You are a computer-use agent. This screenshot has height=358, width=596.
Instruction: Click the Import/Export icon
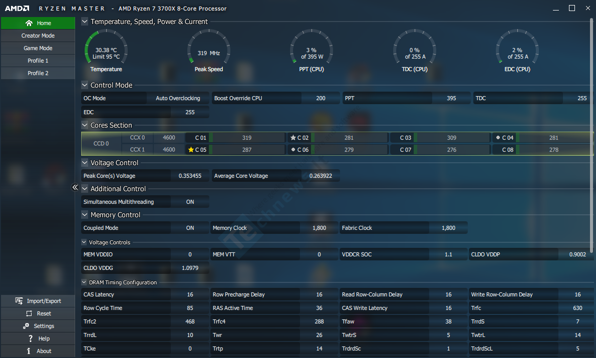[x=19, y=301]
